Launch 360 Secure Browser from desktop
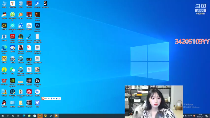This screenshot has width=210, height=118. tap(12, 16)
